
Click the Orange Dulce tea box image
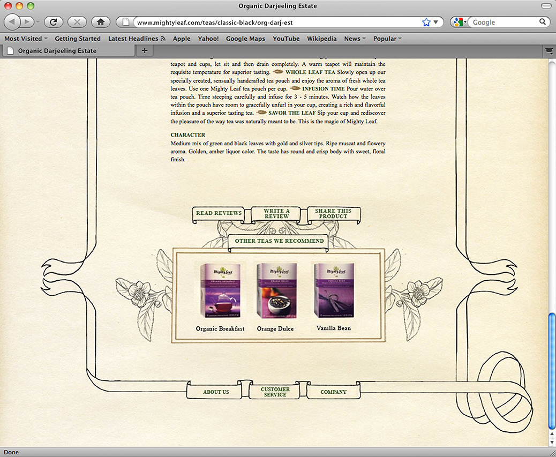tap(276, 290)
